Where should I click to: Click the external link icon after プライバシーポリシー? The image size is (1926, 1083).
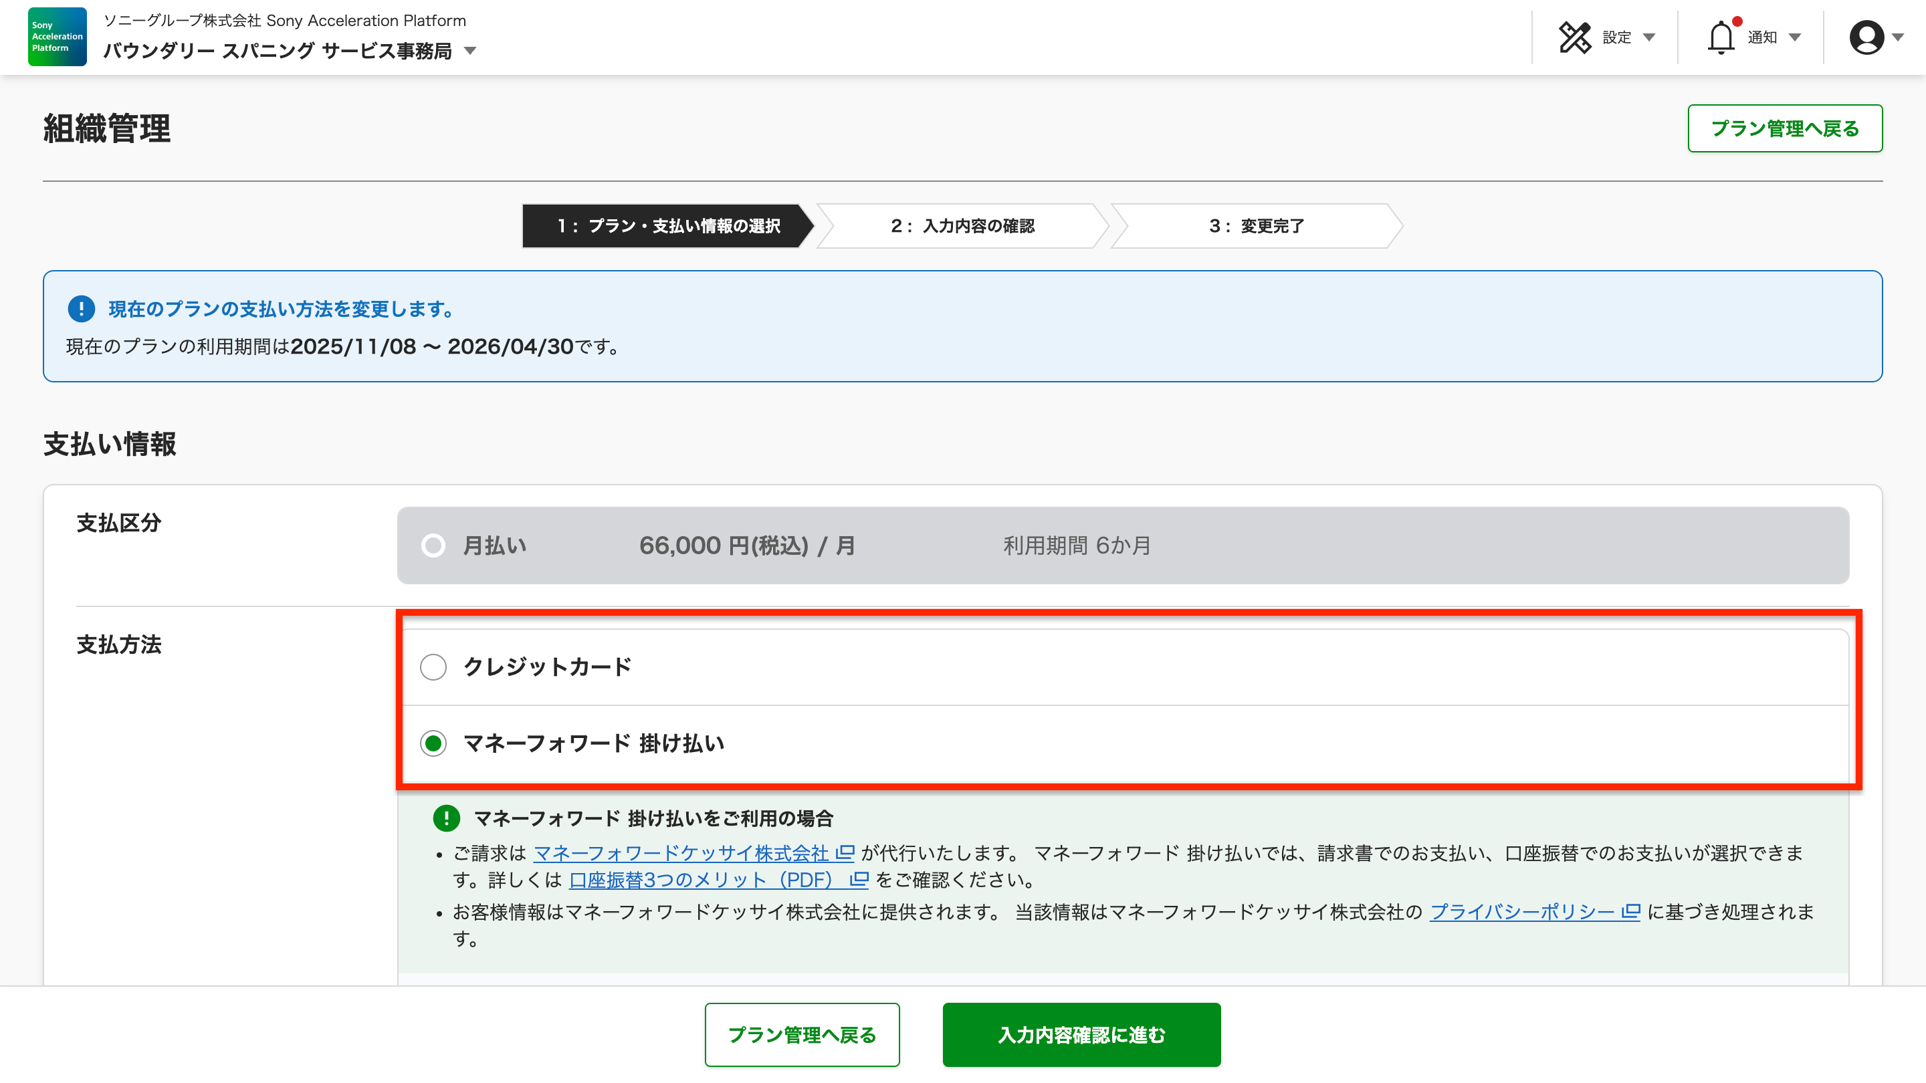(x=1630, y=913)
